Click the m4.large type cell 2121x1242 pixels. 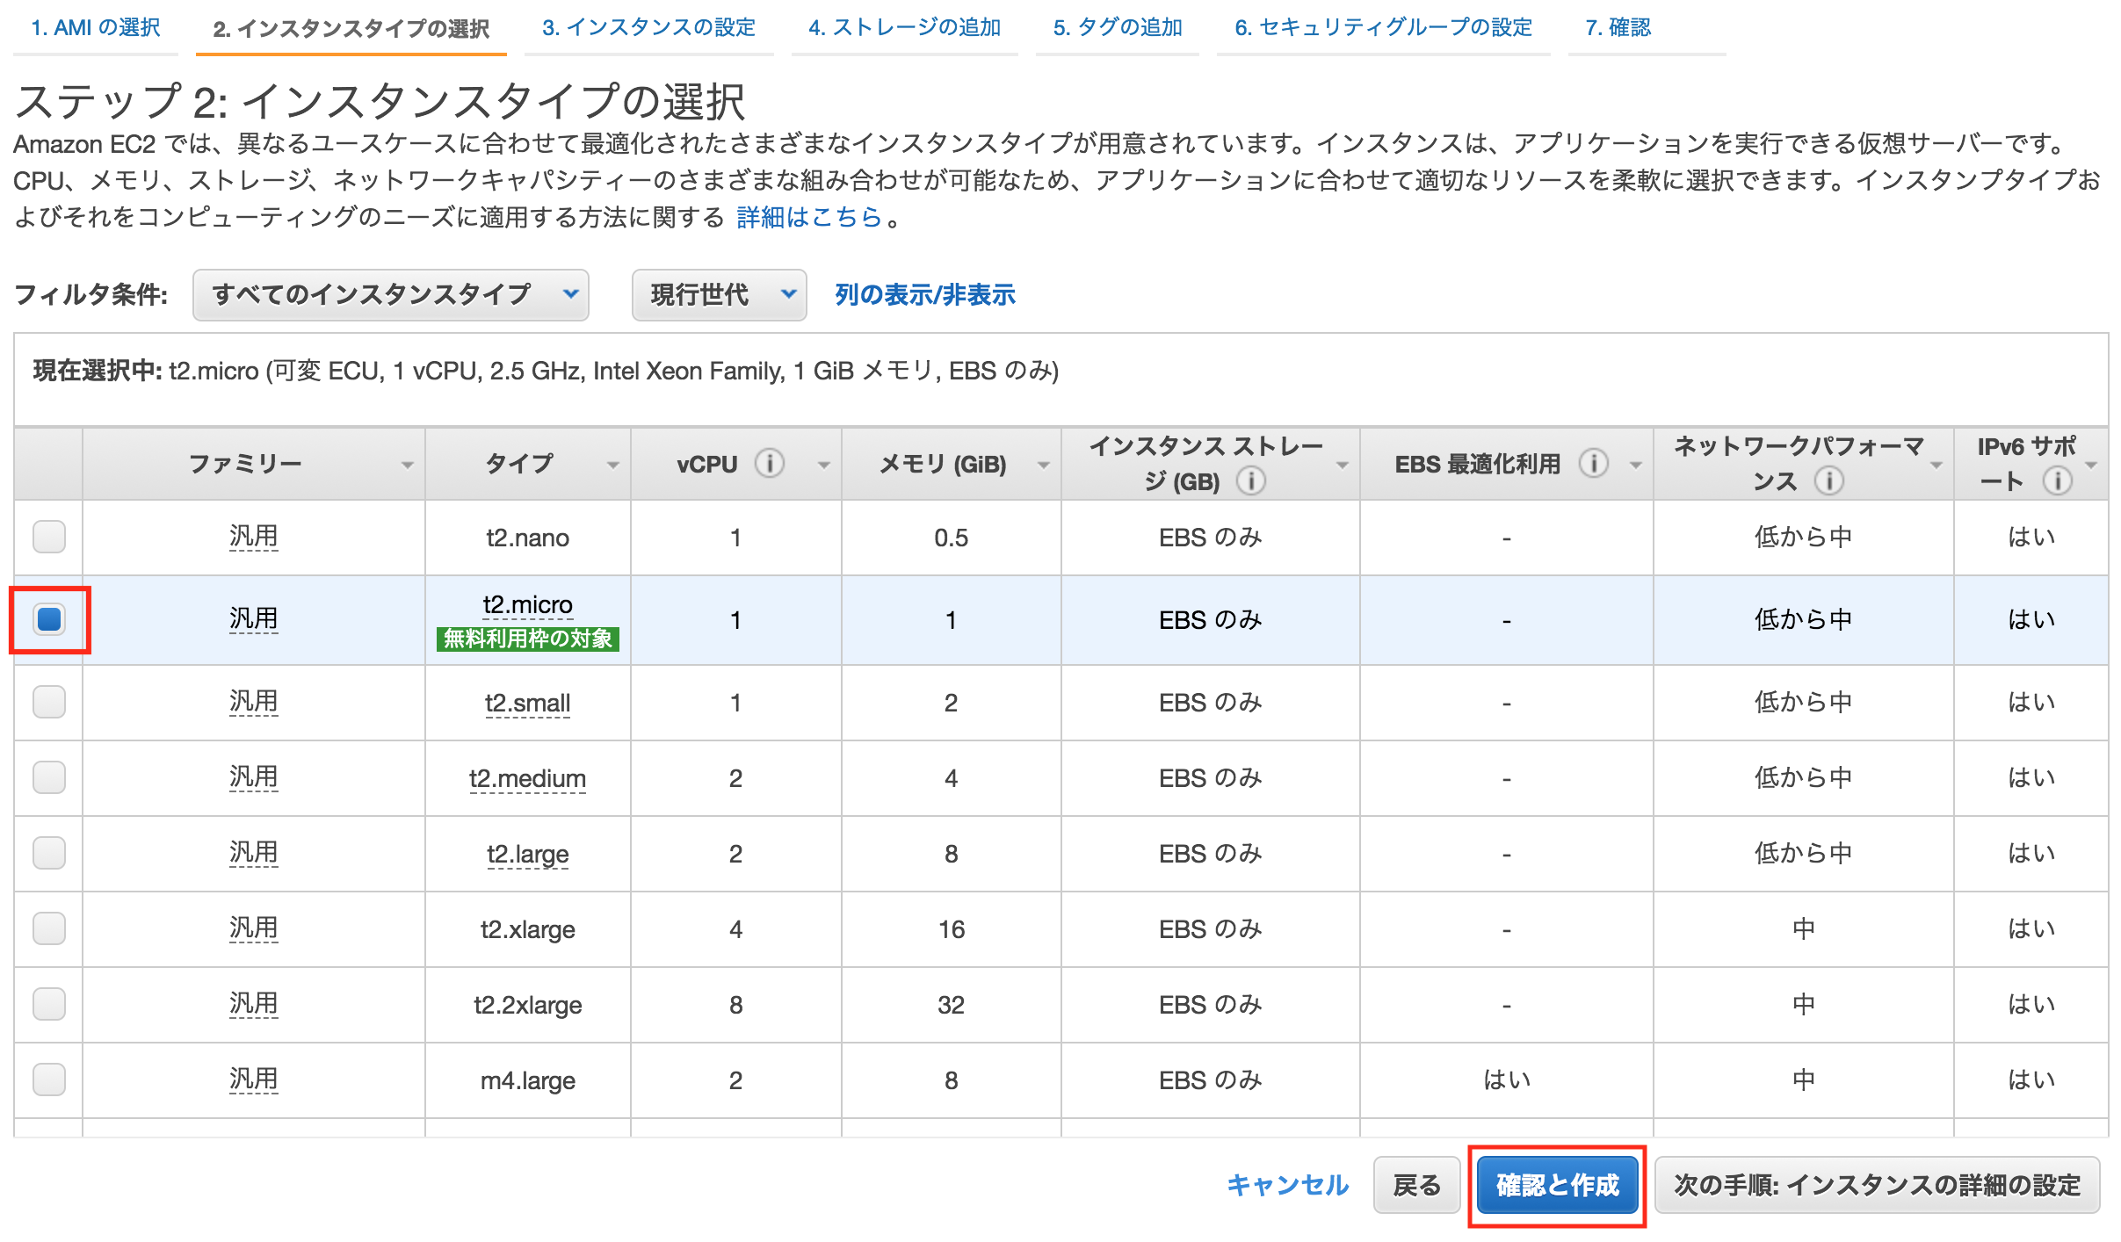tap(528, 1080)
